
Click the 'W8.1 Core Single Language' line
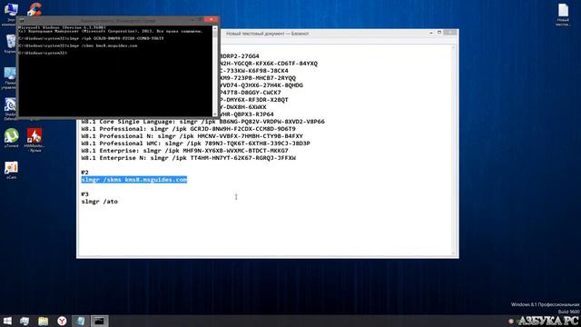click(x=203, y=122)
